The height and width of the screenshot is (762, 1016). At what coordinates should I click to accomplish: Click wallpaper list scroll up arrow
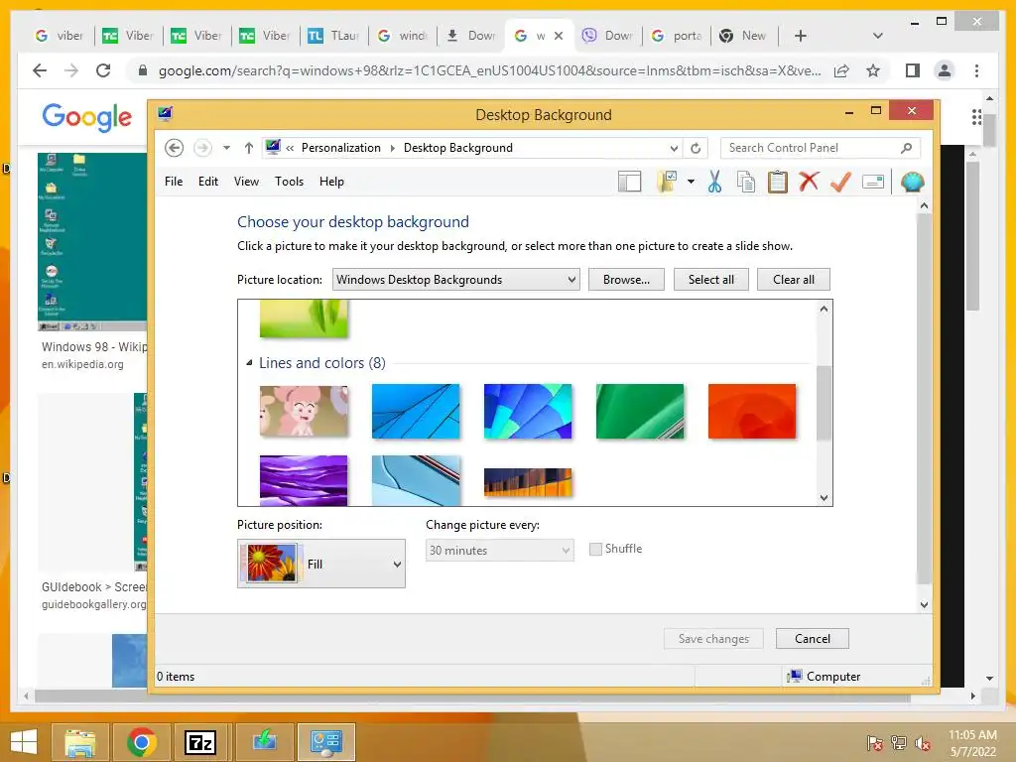[824, 309]
